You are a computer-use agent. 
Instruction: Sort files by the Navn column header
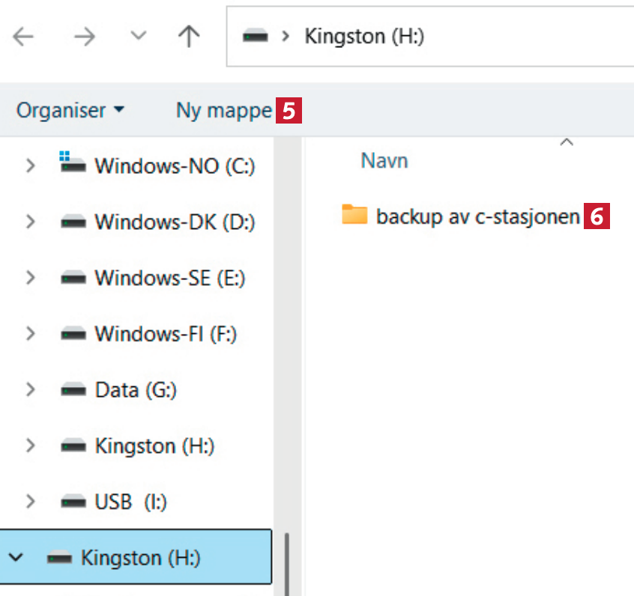point(384,160)
